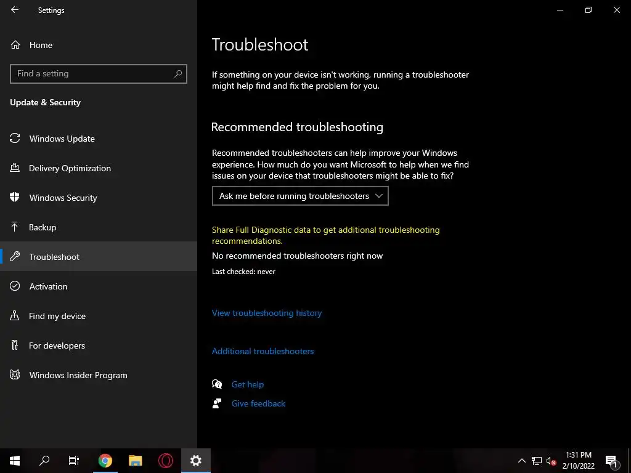Restore down the Settings window
Screen dimensions: 631x473
point(588,10)
